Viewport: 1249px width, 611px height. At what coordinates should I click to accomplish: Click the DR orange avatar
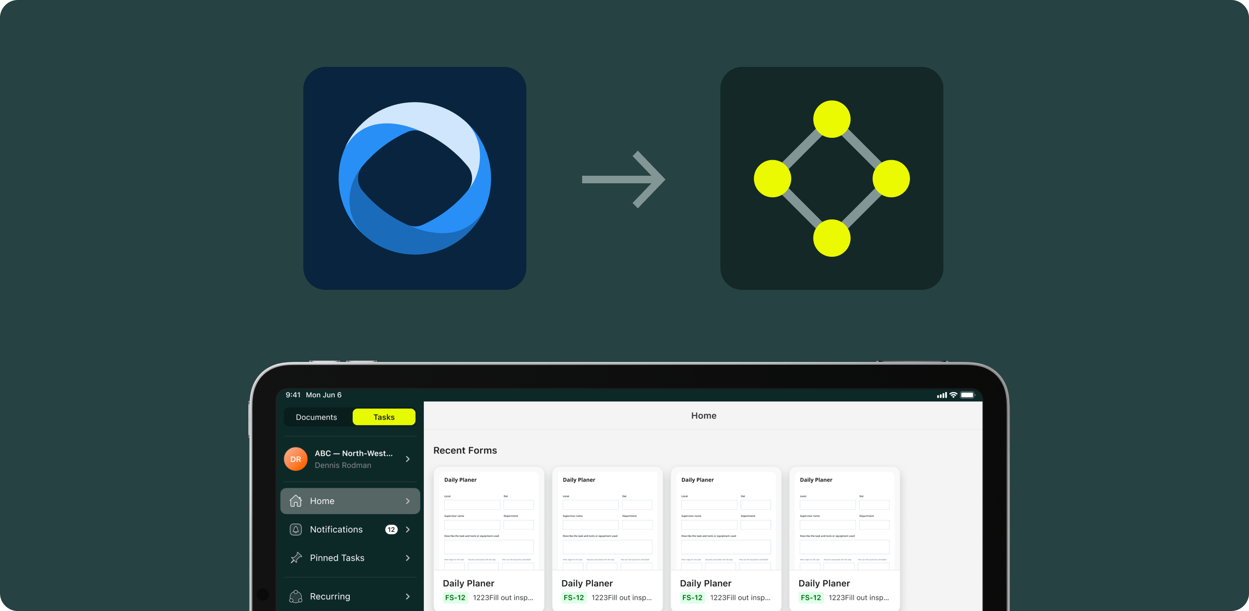[x=296, y=459]
